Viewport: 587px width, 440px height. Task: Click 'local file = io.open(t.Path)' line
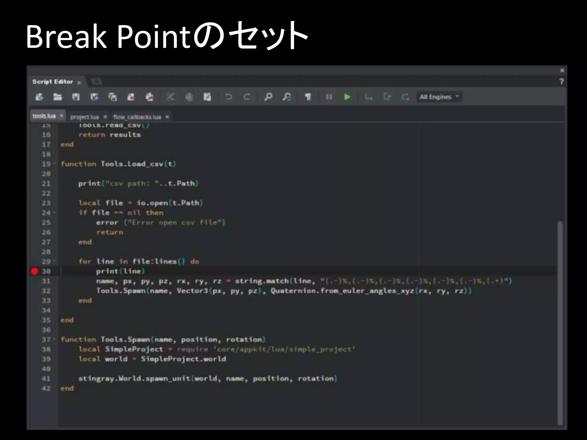[141, 203]
